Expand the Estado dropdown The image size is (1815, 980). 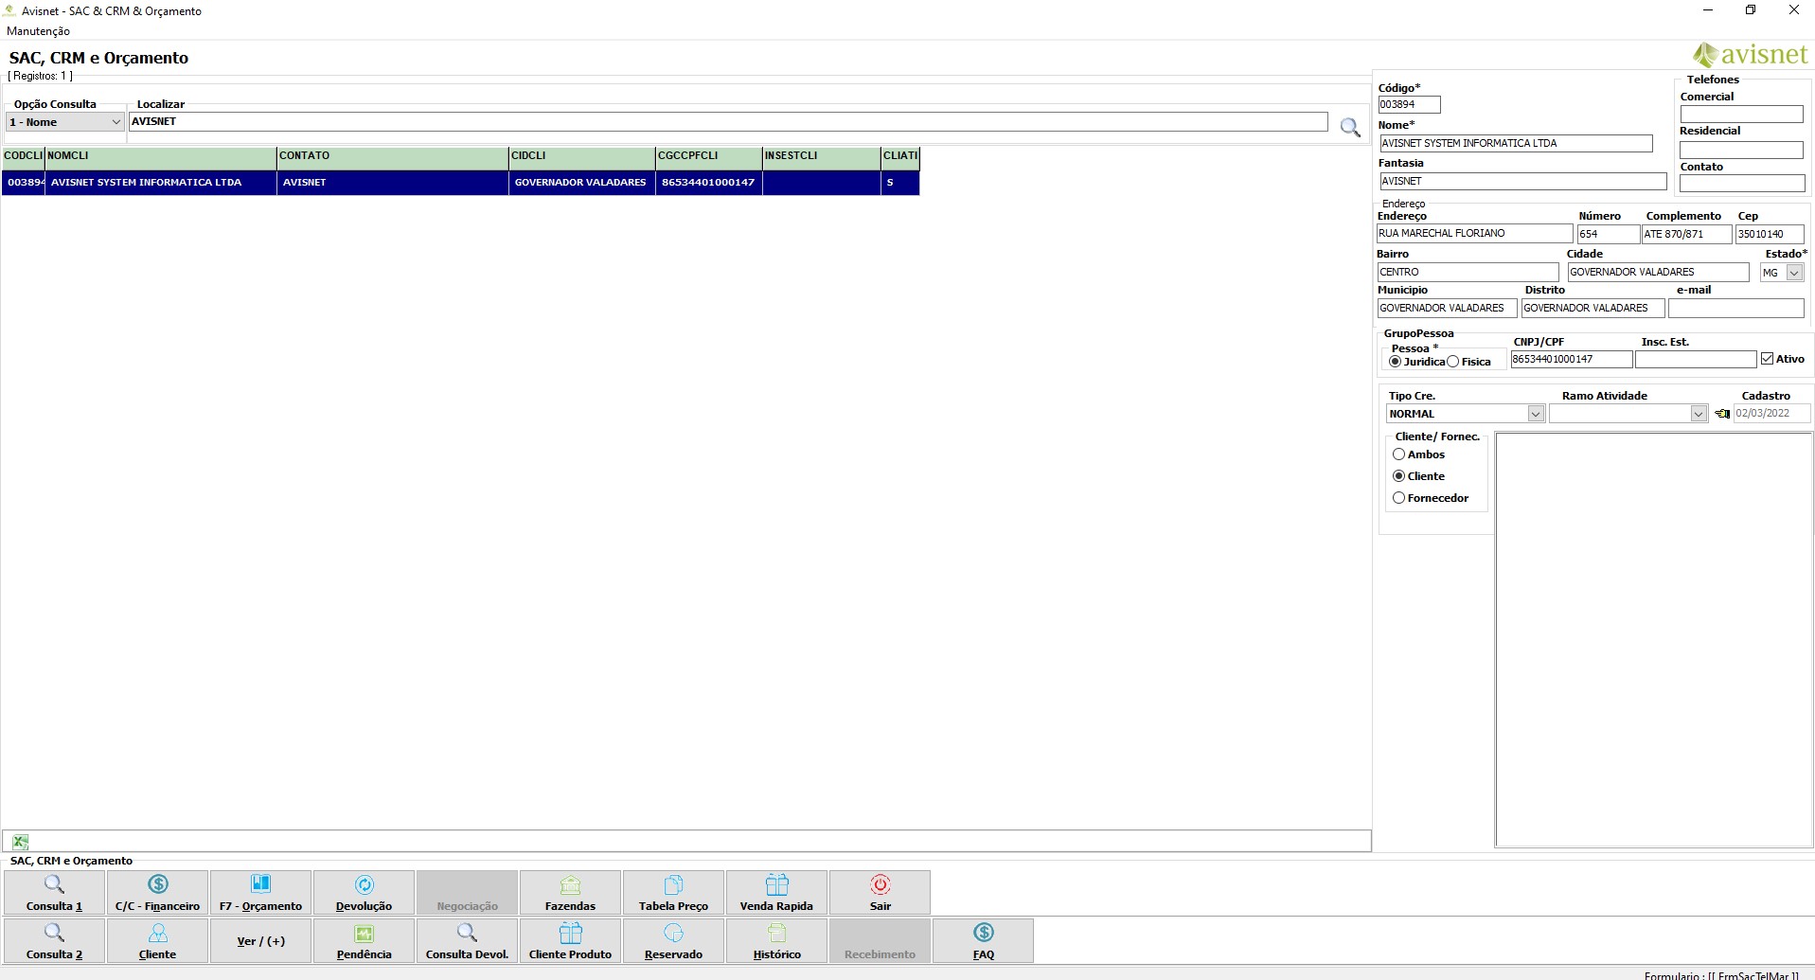1794,273
